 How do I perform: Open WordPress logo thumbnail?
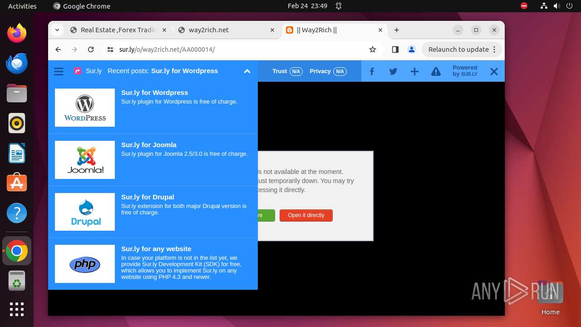click(85, 108)
